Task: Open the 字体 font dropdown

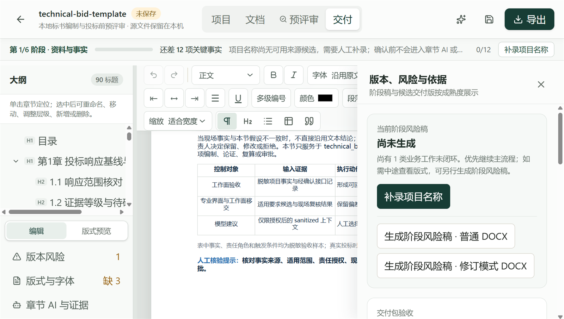Action: (x=333, y=75)
